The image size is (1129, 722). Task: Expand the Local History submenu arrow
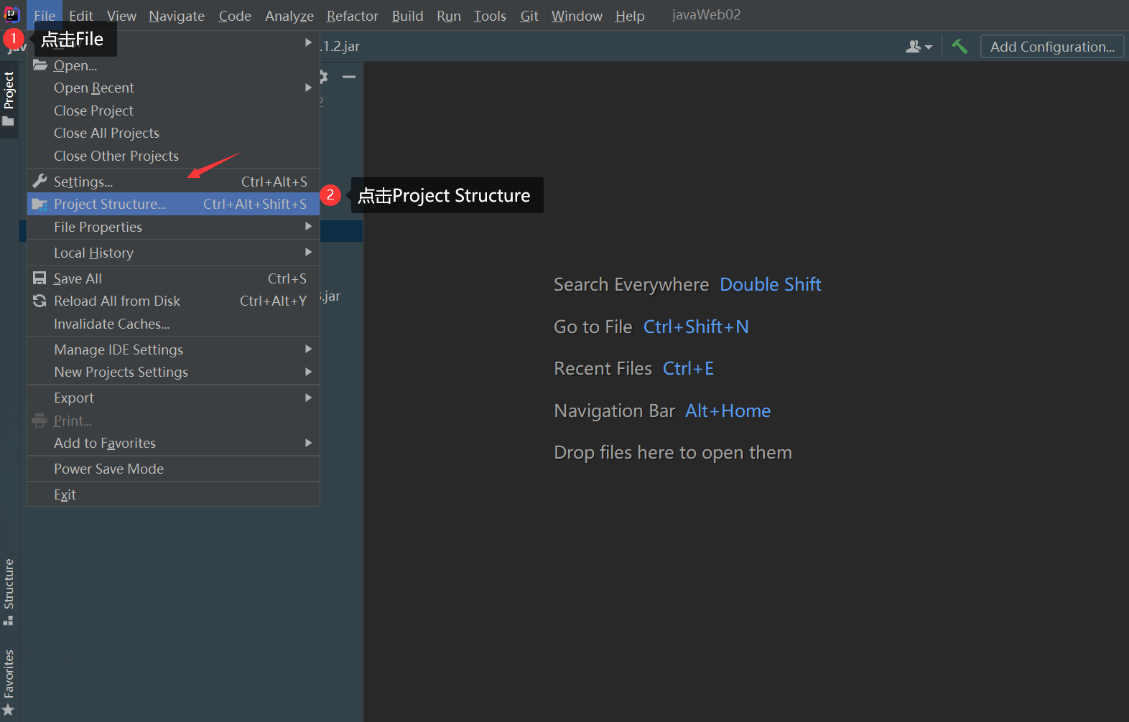point(308,253)
